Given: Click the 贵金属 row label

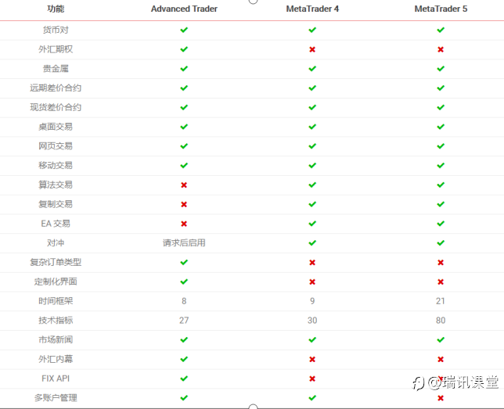Looking at the screenshot, I should [x=56, y=69].
